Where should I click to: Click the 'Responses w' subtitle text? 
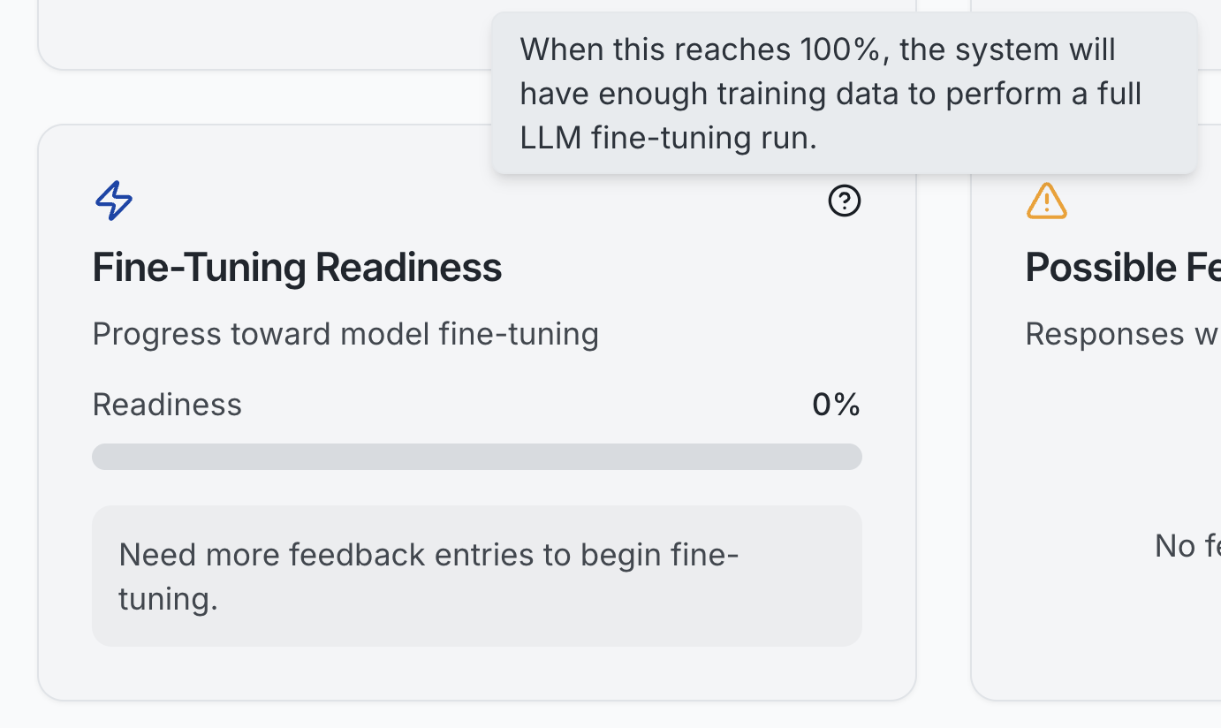point(1123,334)
